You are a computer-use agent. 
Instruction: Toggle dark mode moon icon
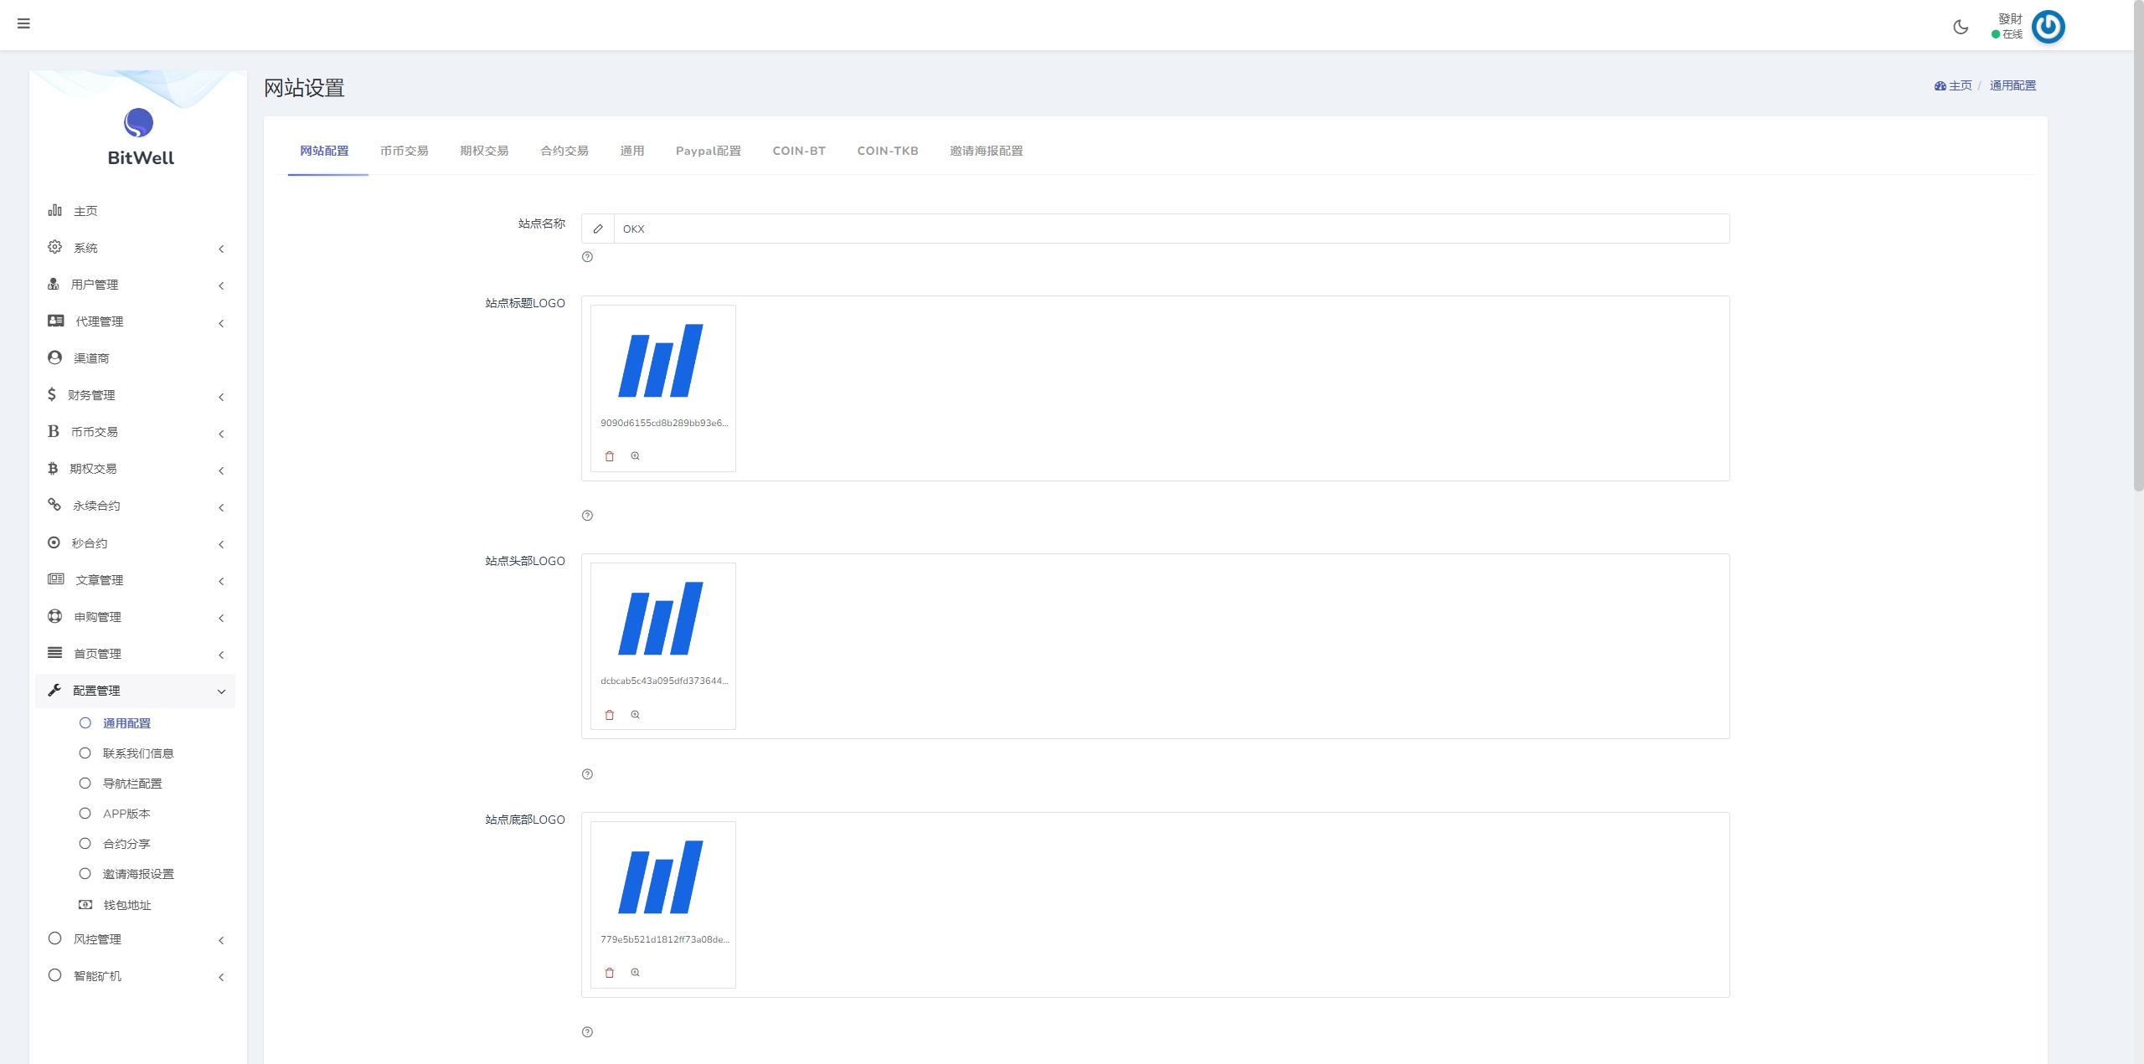click(1961, 27)
